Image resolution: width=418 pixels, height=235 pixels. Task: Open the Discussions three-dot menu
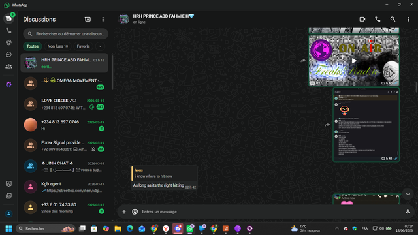pos(103,19)
